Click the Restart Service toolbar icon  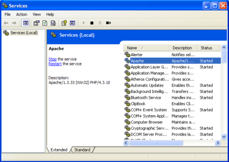[108, 23]
